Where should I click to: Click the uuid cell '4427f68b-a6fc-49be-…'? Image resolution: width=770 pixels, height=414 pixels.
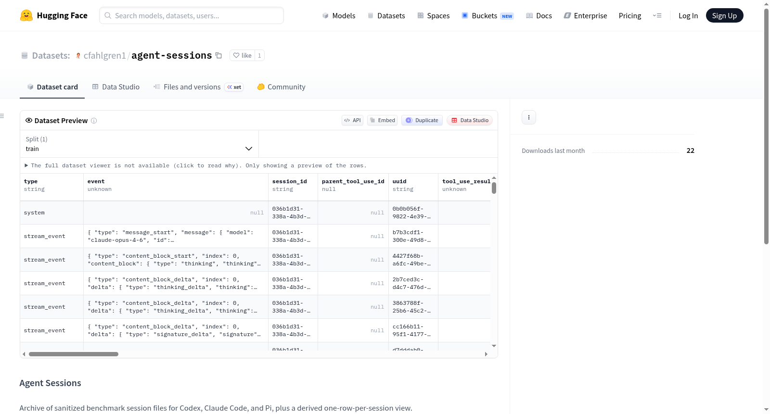point(413,260)
